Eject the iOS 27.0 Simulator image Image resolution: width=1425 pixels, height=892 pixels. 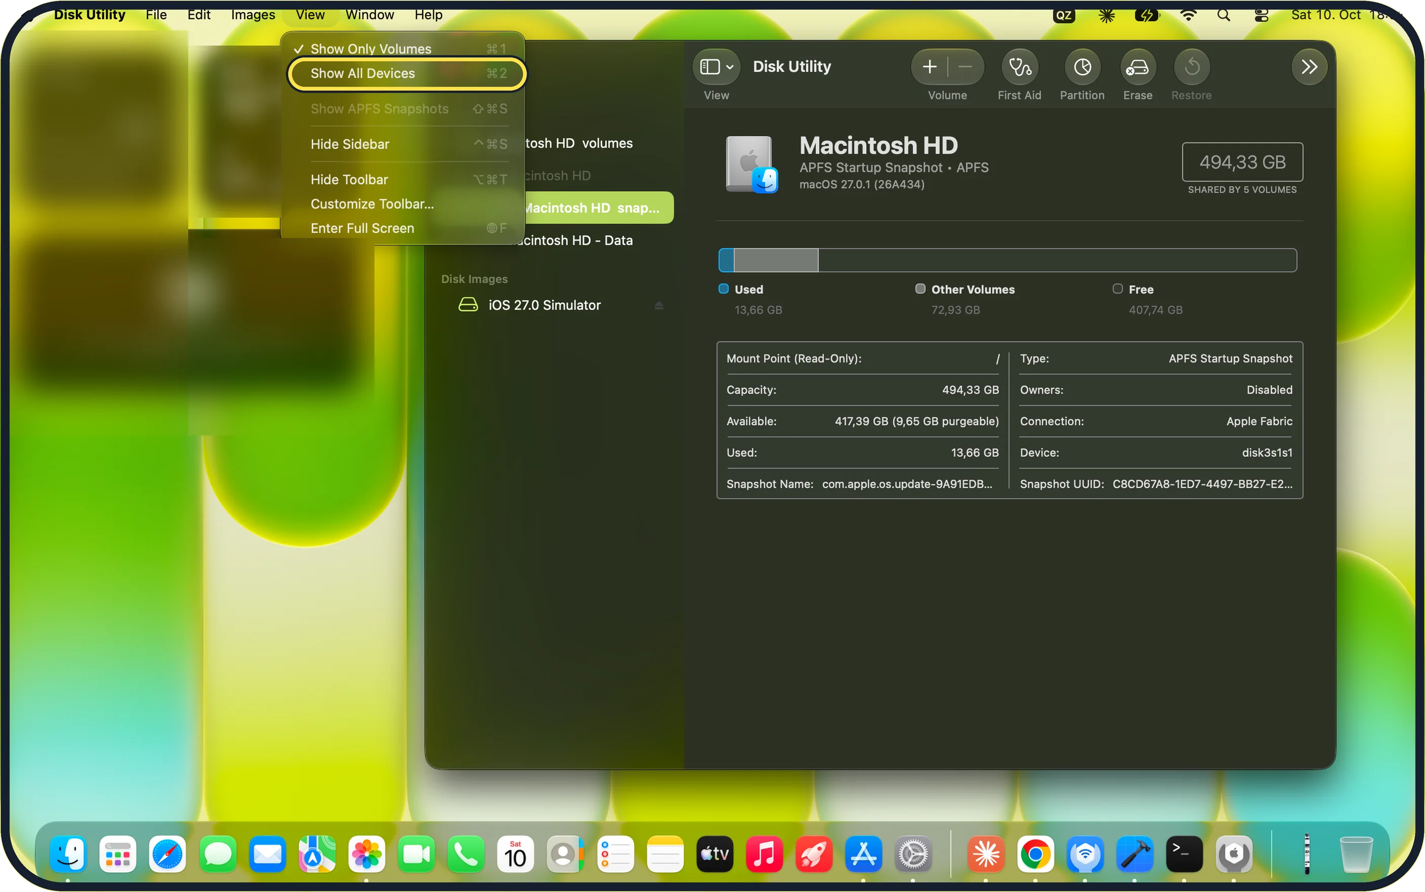tap(659, 306)
